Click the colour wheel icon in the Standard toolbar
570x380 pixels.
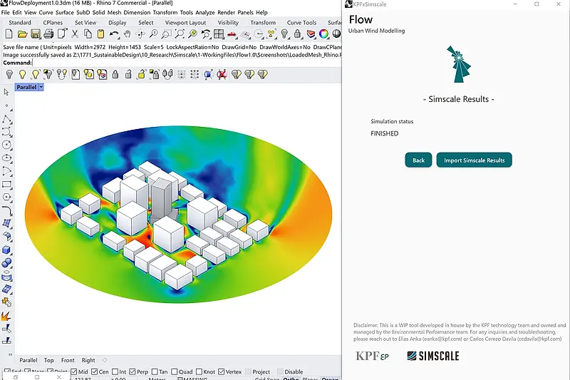tap(323, 34)
